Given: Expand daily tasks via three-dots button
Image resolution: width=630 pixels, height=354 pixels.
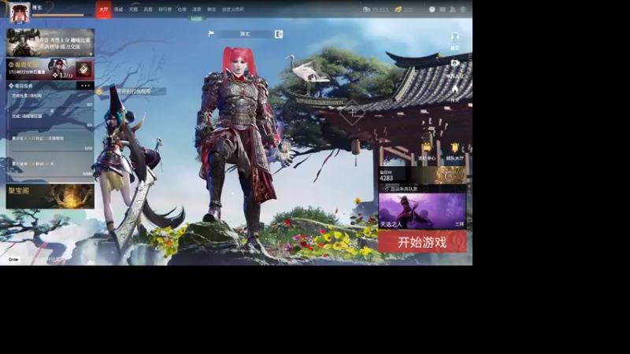Looking at the screenshot, I should (x=86, y=86).
